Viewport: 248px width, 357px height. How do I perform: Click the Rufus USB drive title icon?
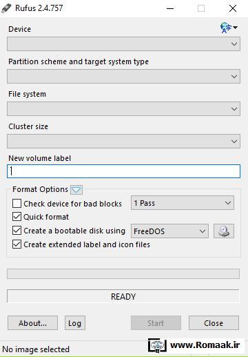6,8
